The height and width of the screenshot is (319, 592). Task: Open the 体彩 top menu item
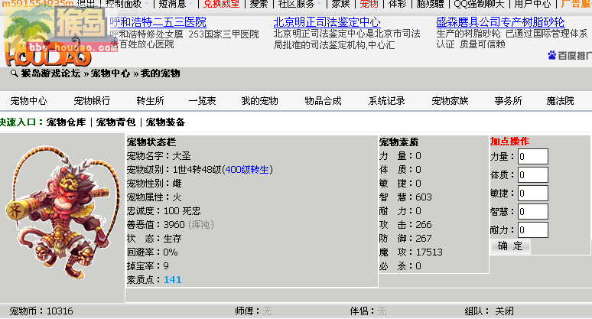(x=397, y=4)
